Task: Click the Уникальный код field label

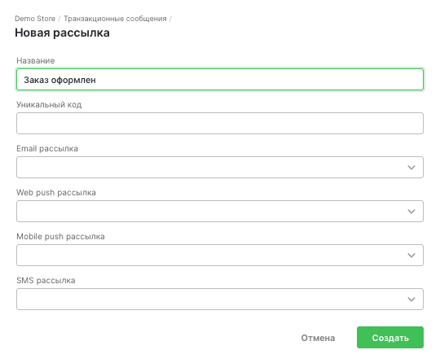Action: 49,105
